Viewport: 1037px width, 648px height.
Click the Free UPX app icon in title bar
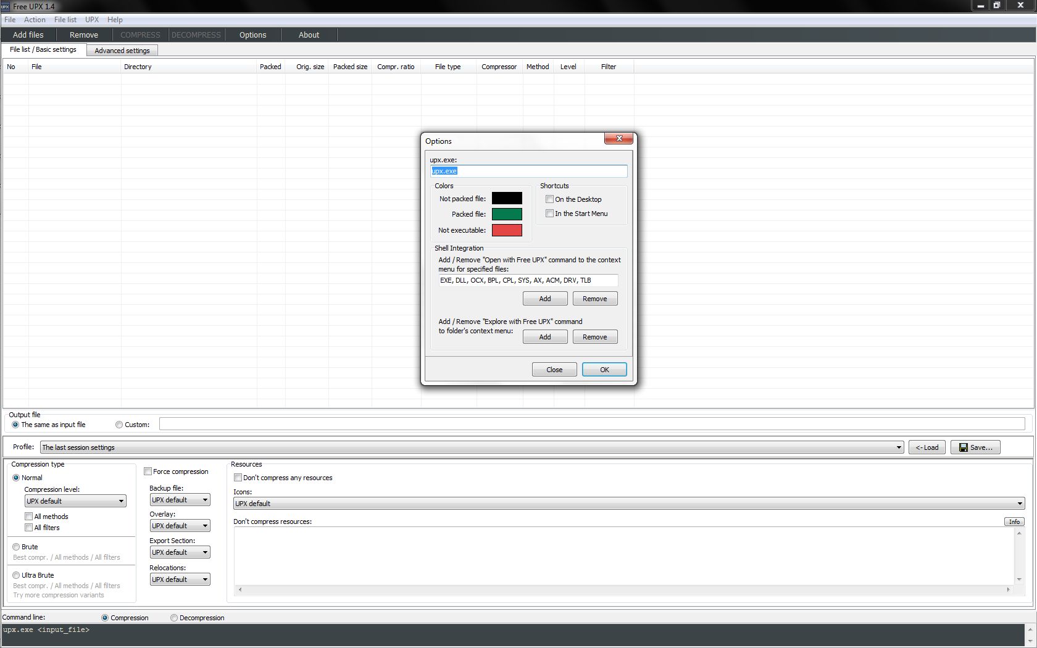click(x=6, y=6)
